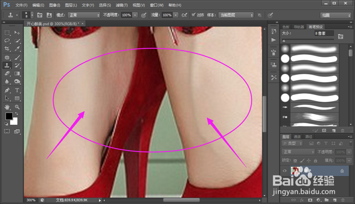355x204 pixels.
Task: Toggle the Clone Source panel from options bar
Action: coord(49,15)
